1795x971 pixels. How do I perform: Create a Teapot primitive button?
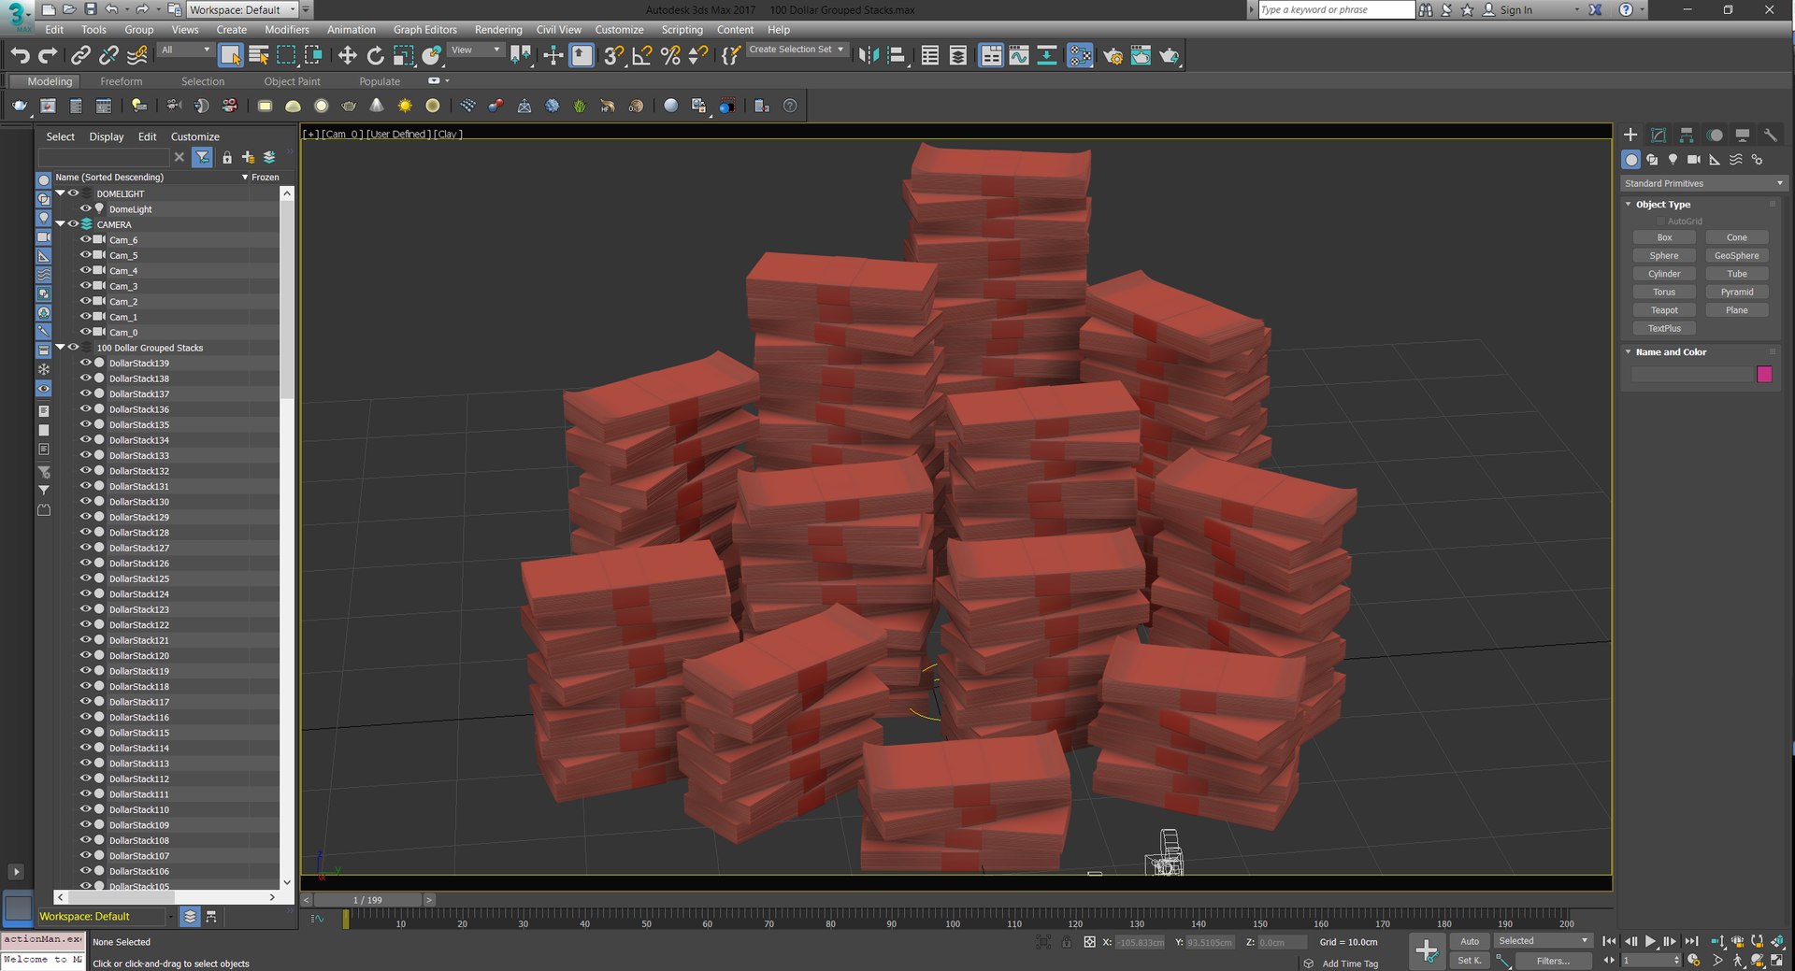coord(1664,310)
